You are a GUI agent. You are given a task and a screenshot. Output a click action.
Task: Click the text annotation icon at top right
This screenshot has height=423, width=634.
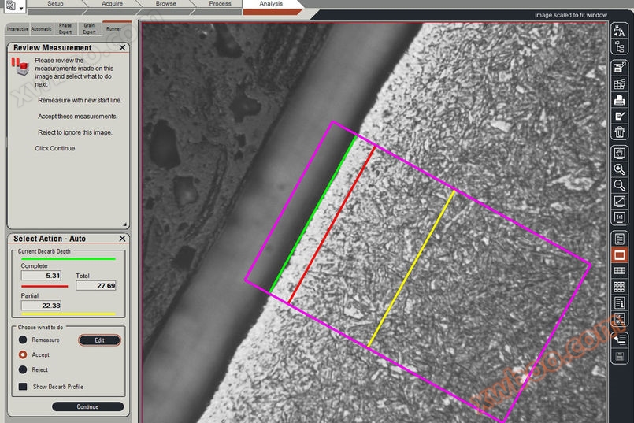(x=620, y=31)
